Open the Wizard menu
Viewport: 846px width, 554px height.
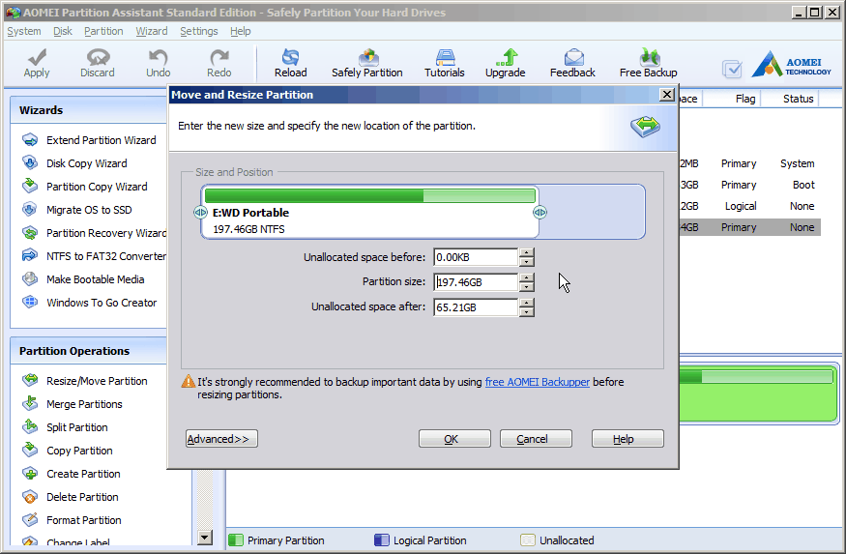[152, 31]
